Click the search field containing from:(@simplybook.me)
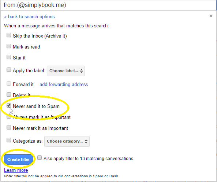 [x=108, y=5]
